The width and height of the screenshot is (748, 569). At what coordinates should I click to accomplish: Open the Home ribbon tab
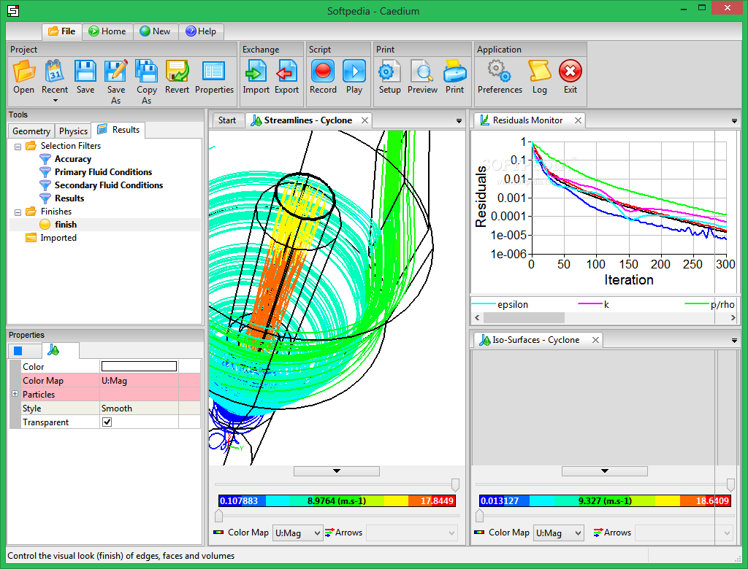pyautogui.click(x=107, y=31)
